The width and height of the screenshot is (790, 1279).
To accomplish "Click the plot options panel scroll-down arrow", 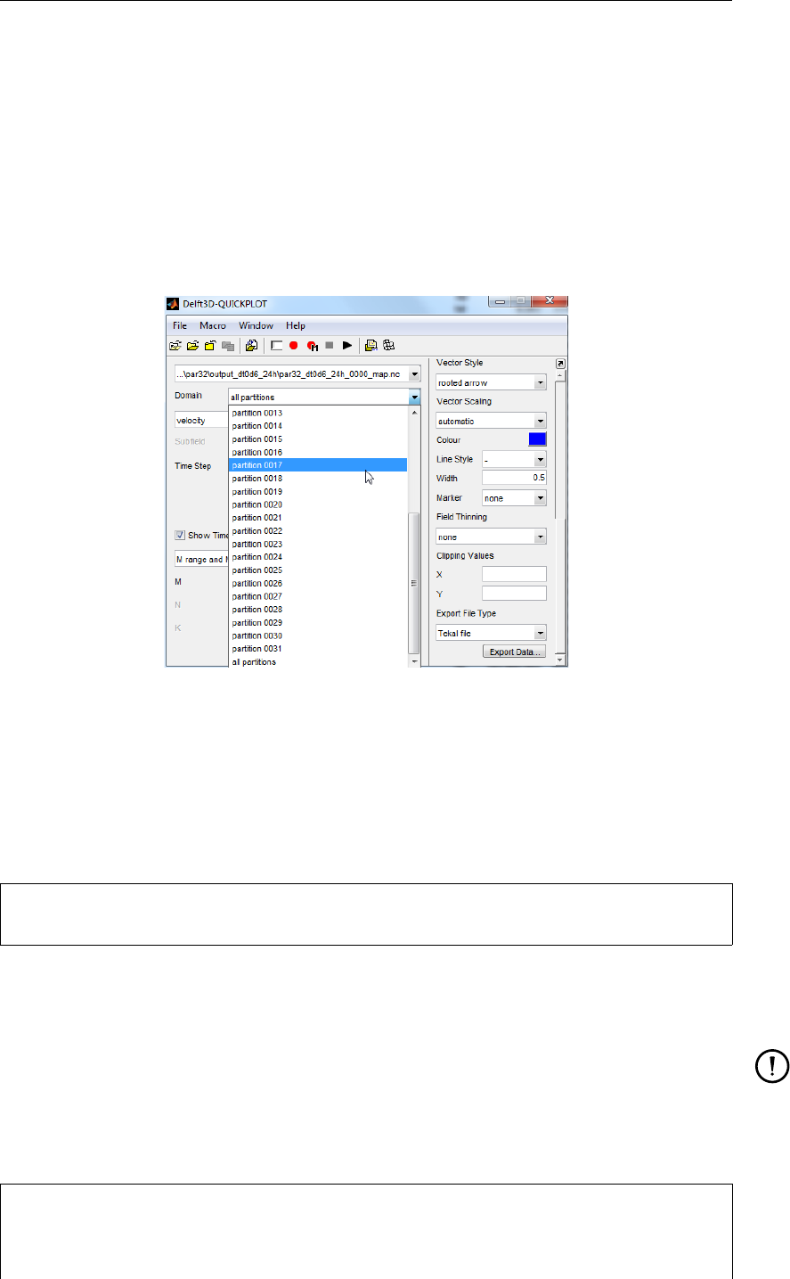I will (560, 658).
